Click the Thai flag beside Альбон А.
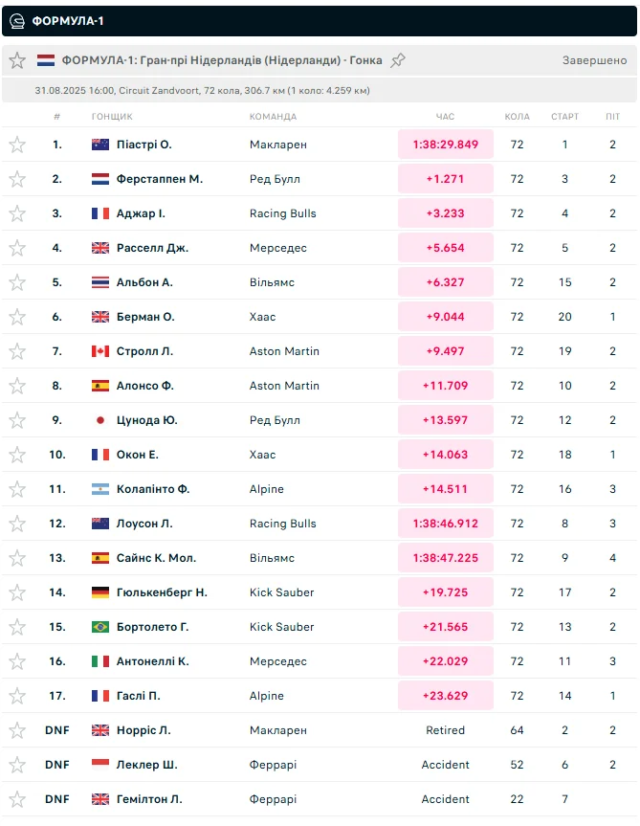This screenshot has width=640, height=826. [x=100, y=282]
